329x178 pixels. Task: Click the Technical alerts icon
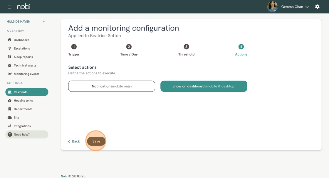click(10, 65)
